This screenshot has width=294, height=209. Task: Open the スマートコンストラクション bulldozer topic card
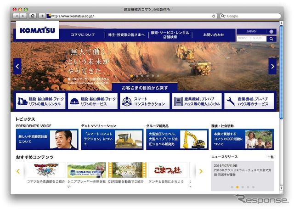pos(112,139)
